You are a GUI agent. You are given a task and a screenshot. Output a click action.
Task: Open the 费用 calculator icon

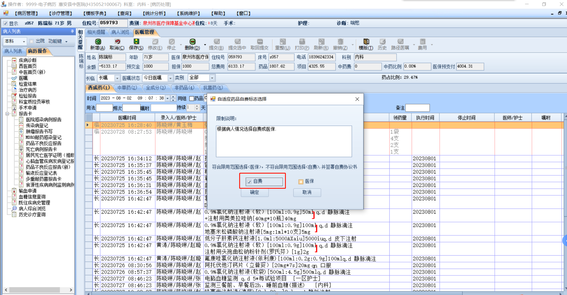pos(422,42)
